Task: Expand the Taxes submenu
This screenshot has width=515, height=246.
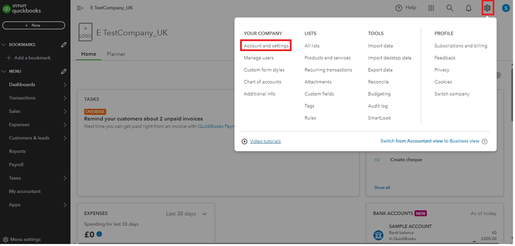Action: (x=65, y=178)
